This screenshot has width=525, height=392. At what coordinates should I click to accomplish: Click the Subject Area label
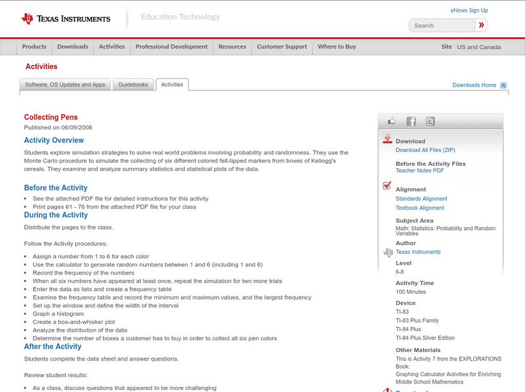415,221
